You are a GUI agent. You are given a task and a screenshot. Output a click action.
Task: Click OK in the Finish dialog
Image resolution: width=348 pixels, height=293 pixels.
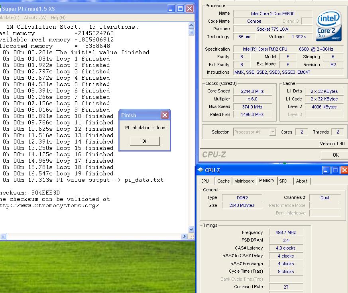tap(144, 141)
